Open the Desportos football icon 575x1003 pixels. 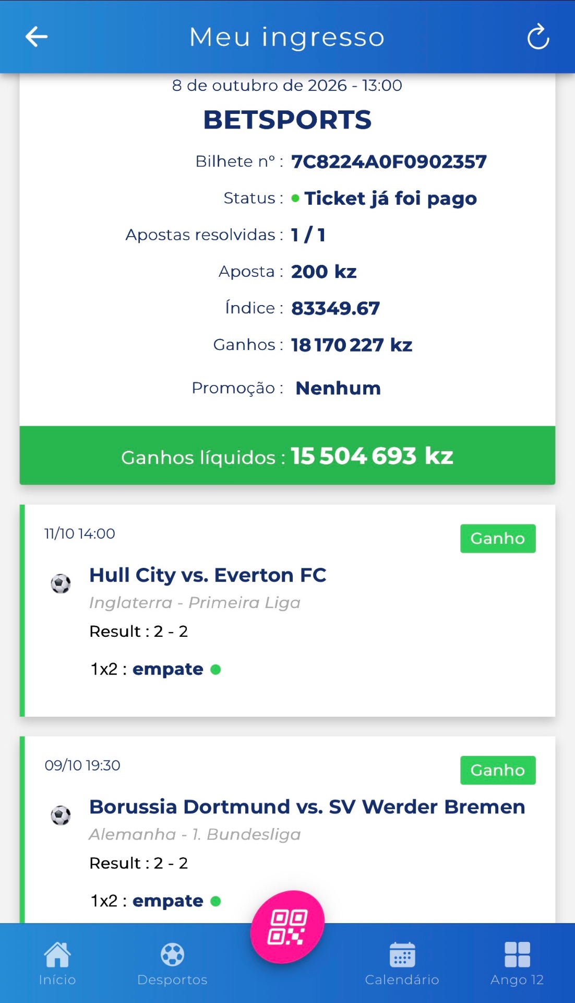(173, 955)
